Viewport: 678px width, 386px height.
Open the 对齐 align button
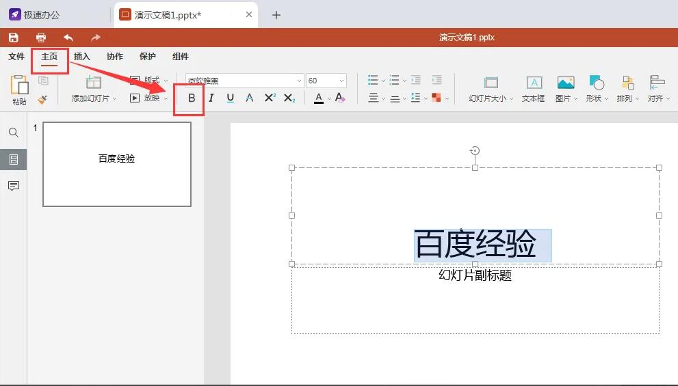tap(658, 89)
